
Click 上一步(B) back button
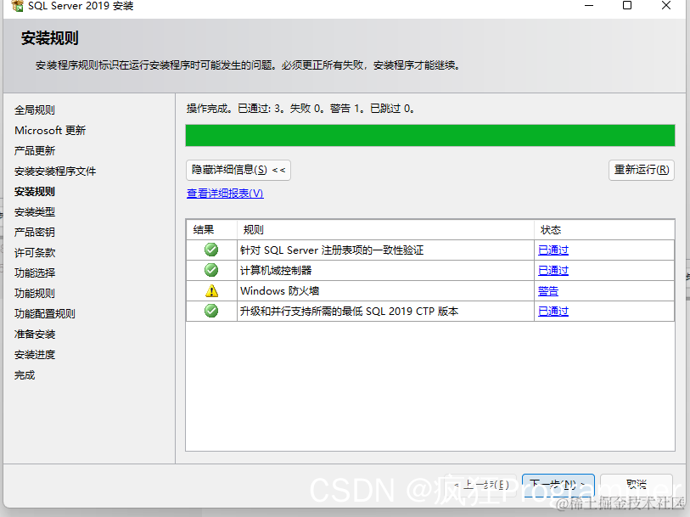pyautogui.click(x=481, y=485)
